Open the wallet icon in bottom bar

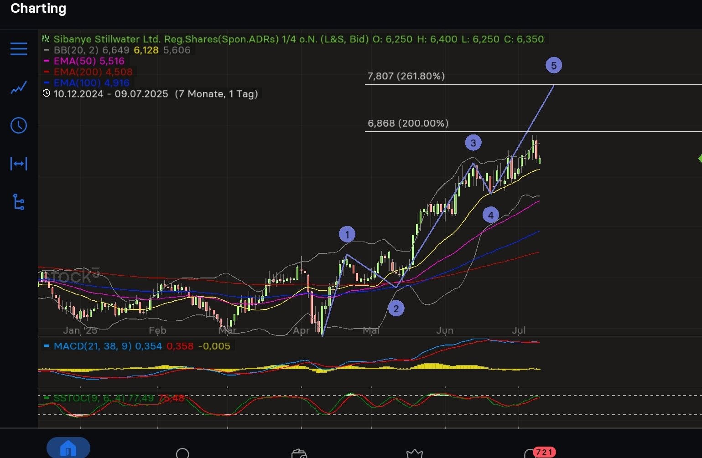(299, 453)
